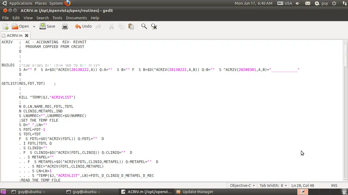
Task: Click the "GETLIST(RES,FDT,TDT)" label
Action: pyautogui.click(x=23, y=83)
